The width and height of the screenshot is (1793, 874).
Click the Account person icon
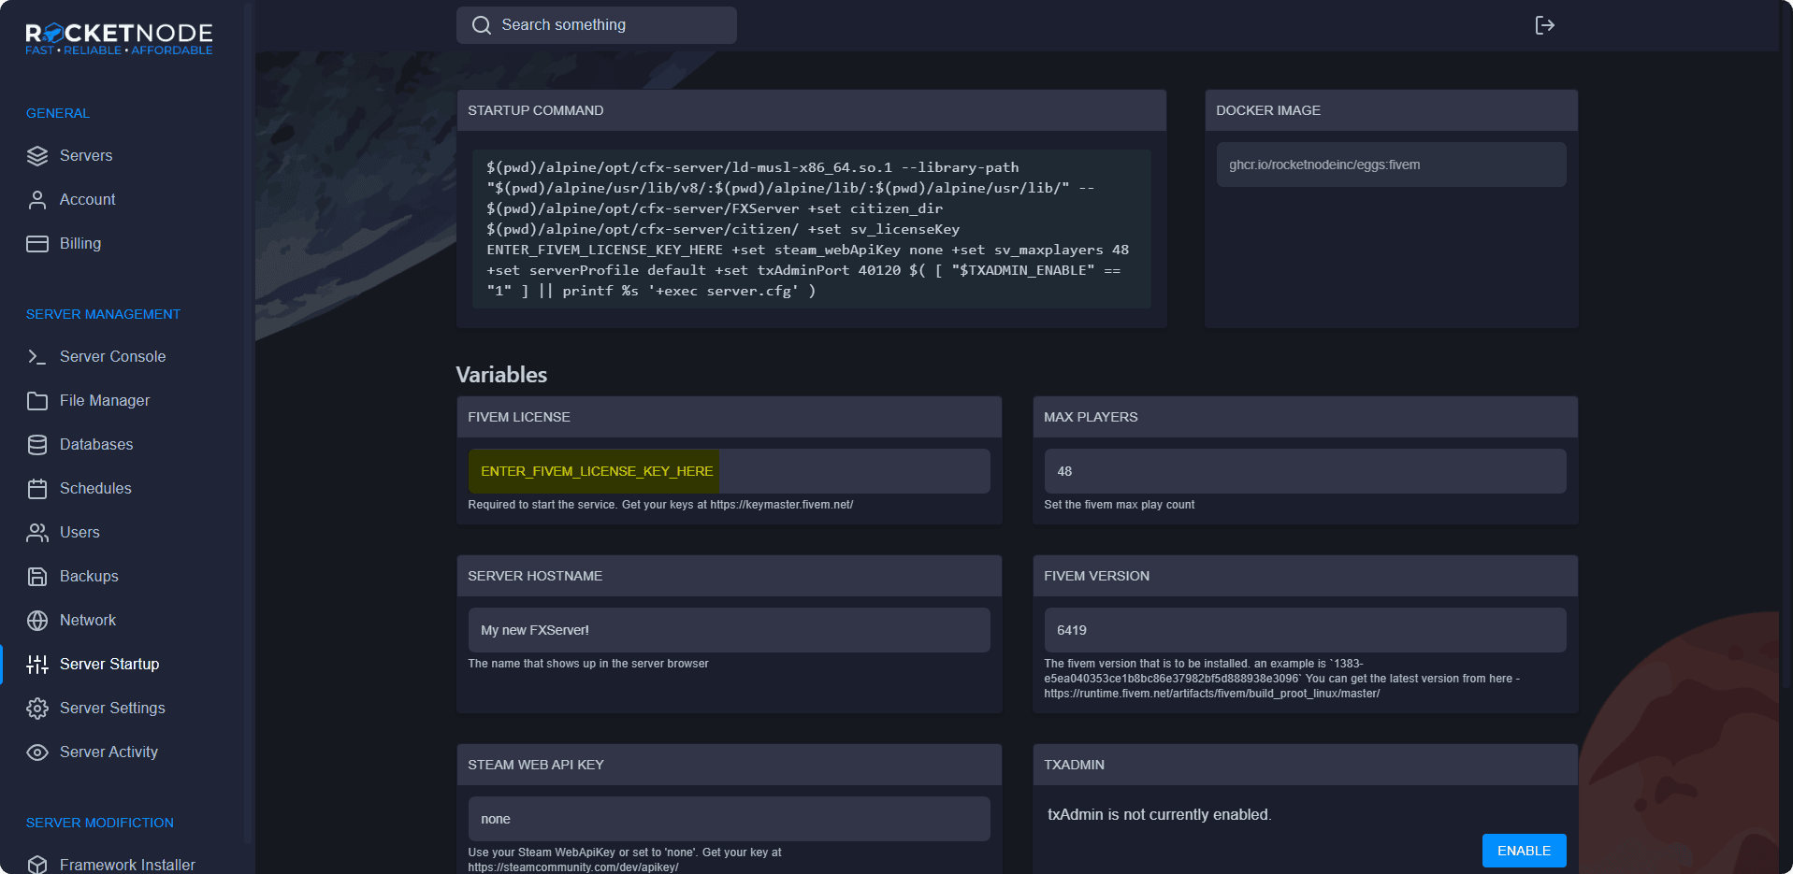(x=37, y=200)
